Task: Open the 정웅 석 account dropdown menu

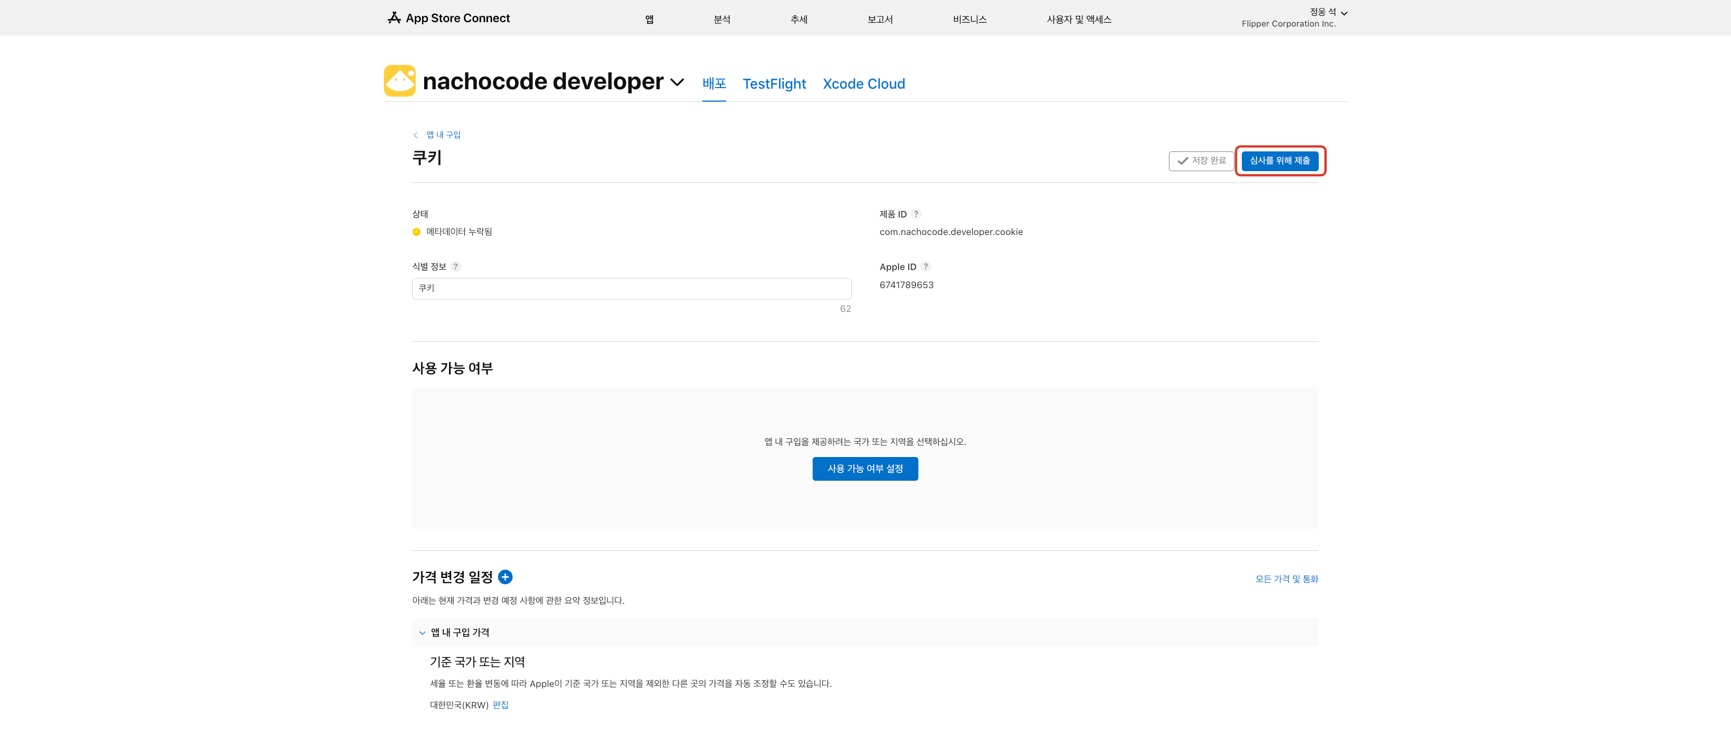Action: pos(1328,12)
